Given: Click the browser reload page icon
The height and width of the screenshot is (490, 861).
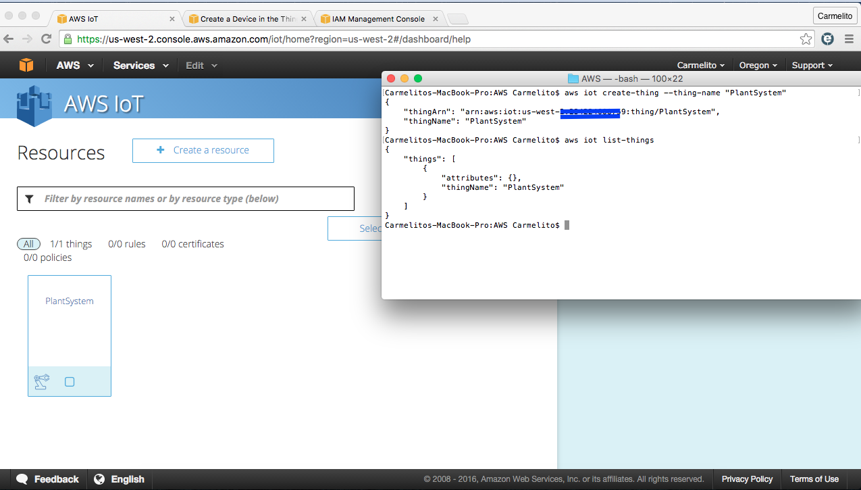Looking at the screenshot, I should pyautogui.click(x=47, y=39).
